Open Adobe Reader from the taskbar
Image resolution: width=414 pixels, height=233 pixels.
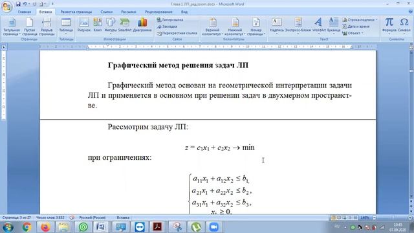[x=157, y=227]
